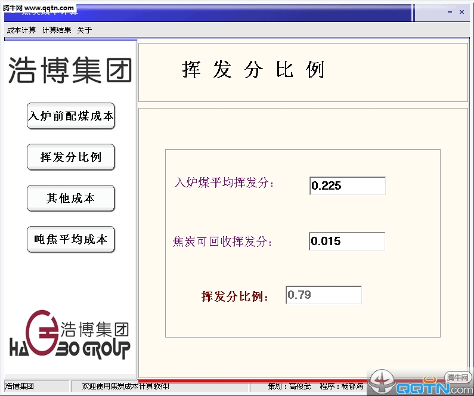474x396 pixels.
Task: Close the application window
Action: (x=461, y=12)
